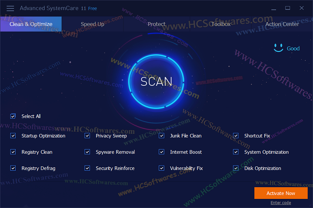The width and height of the screenshot is (313, 208).
Task: Toggle the Security Reinforce checkbox
Action: 87,168
